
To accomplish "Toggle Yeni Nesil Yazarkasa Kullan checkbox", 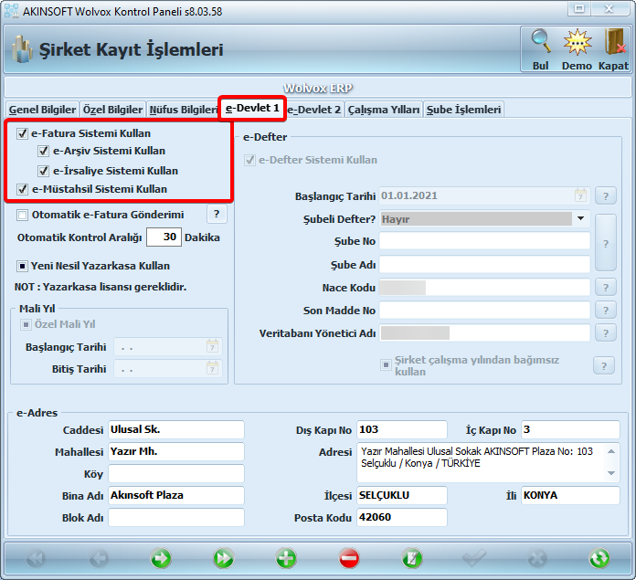I will [x=22, y=266].
